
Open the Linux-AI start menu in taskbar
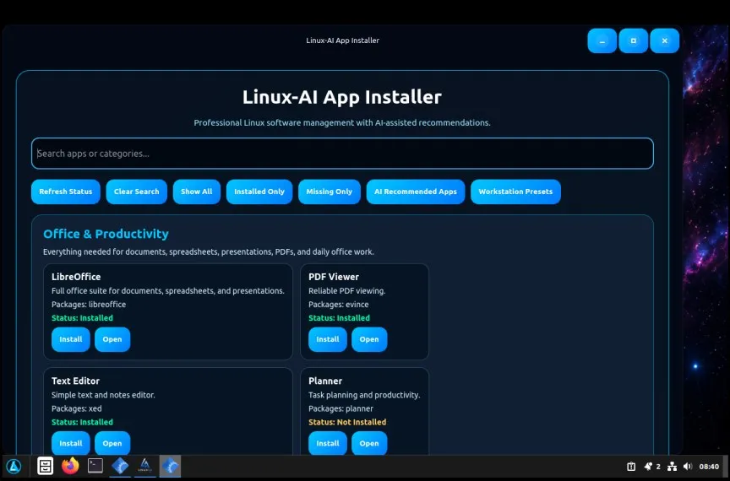(x=14, y=466)
